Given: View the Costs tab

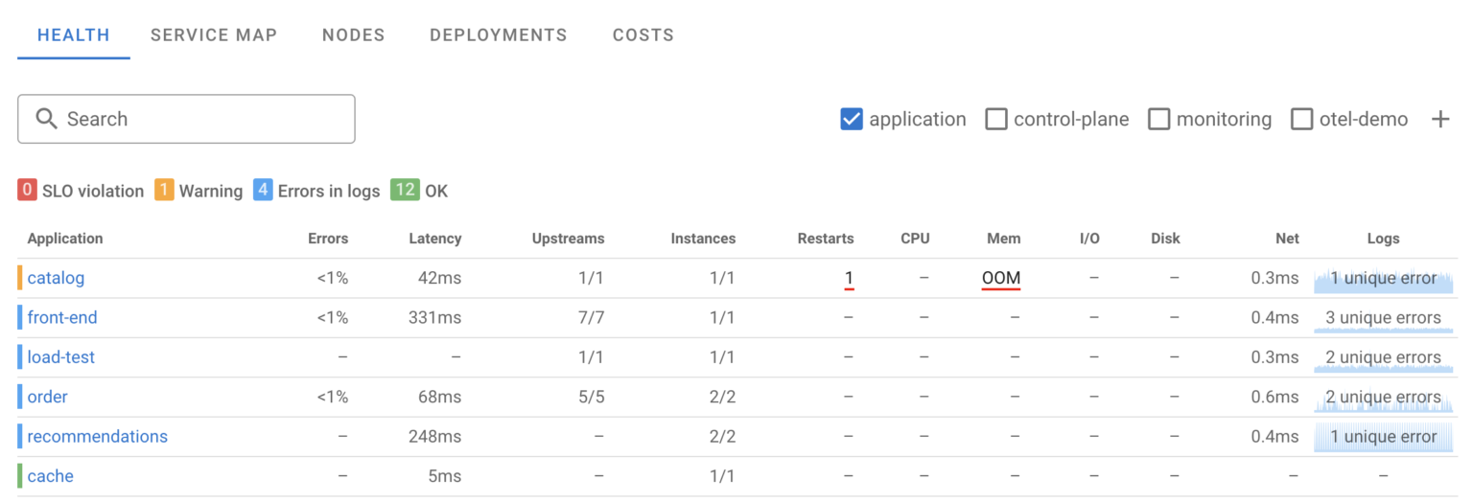Looking at the screenshot, I should click(x=643, y=35).
